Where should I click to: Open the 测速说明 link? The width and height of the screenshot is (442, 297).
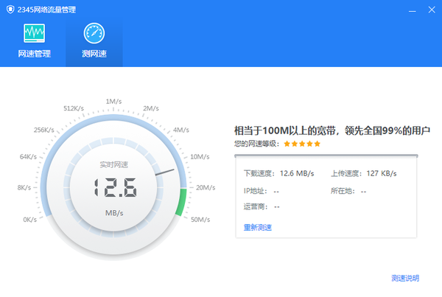click(405, 278)
